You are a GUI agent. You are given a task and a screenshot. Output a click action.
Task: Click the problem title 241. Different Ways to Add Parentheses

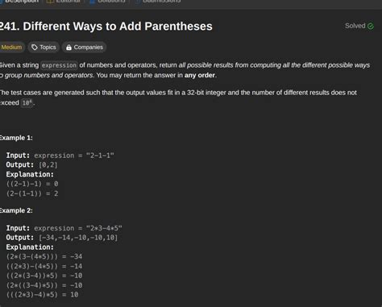[106, 27]
